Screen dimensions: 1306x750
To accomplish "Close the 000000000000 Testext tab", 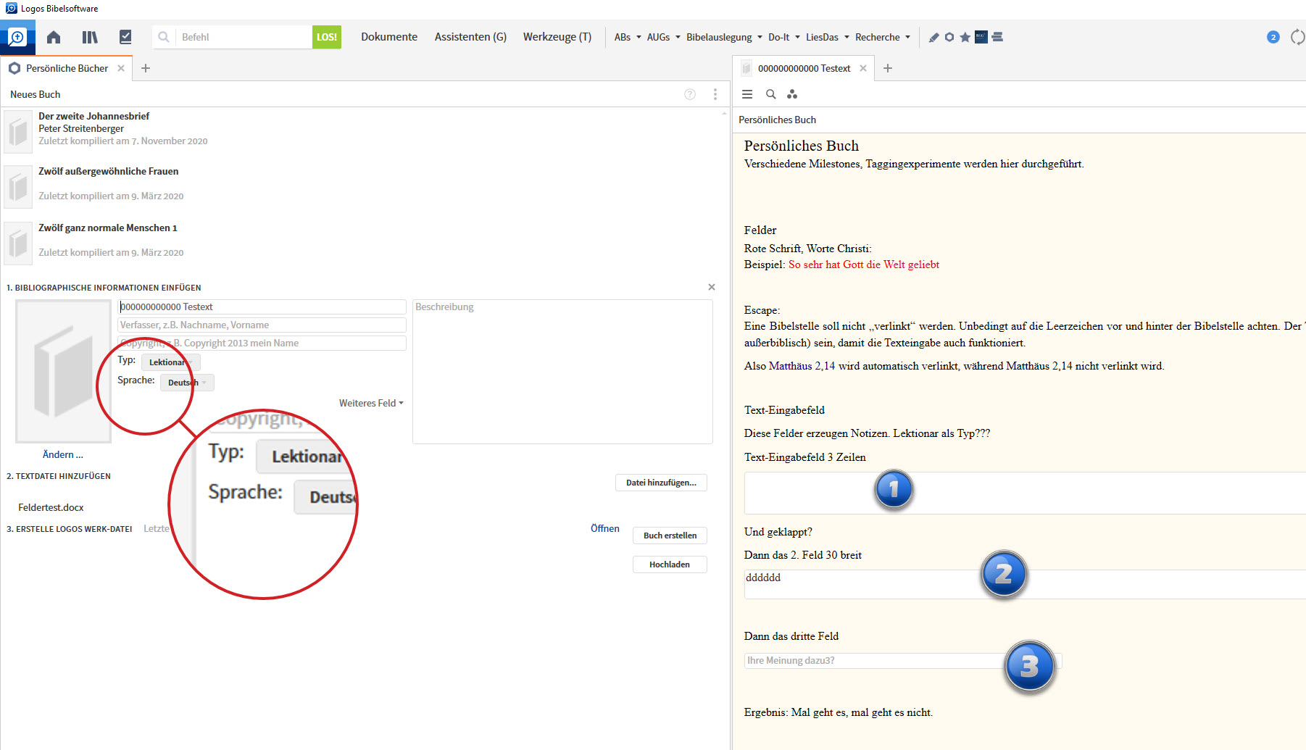I will pyautogui.click(x=863, y=68).
